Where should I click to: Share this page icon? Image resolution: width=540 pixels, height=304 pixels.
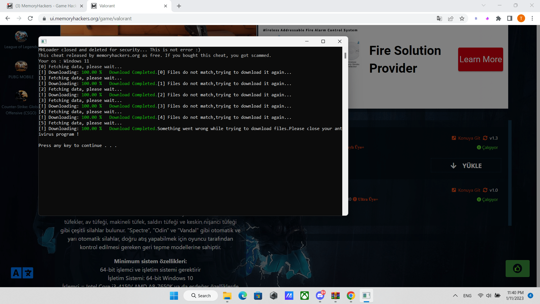tap(451, 19)
